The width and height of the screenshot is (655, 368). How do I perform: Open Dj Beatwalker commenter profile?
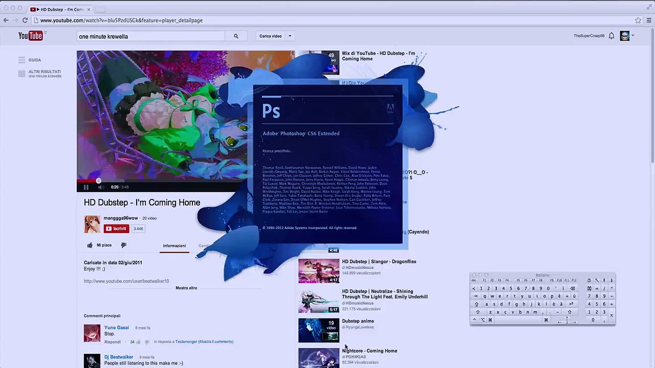click(x=119, y=357)
